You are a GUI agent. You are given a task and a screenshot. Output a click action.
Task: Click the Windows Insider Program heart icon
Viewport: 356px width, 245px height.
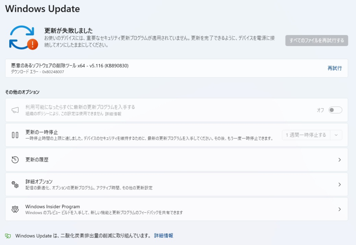[x=15, y=209]
